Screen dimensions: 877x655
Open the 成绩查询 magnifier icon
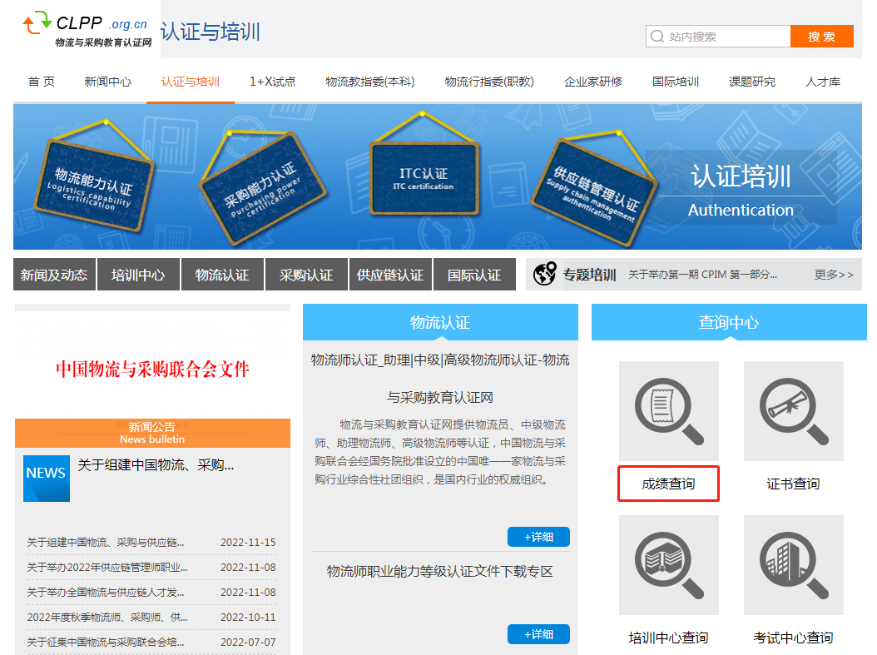coord(668,411)
